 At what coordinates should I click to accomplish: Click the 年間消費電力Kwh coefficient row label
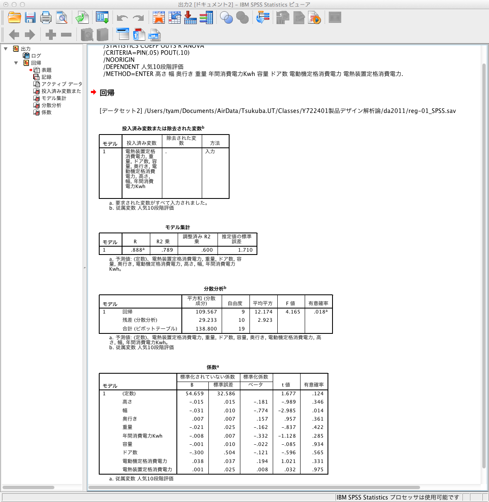click(142, 436)
